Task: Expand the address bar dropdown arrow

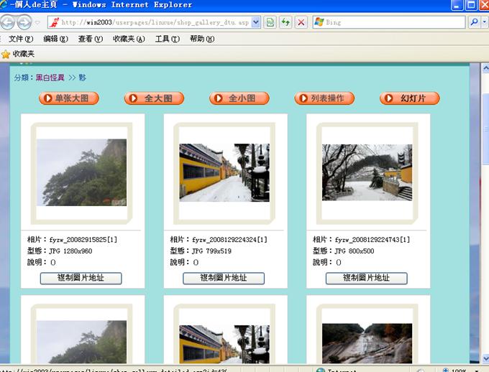Action: (256, 22)
